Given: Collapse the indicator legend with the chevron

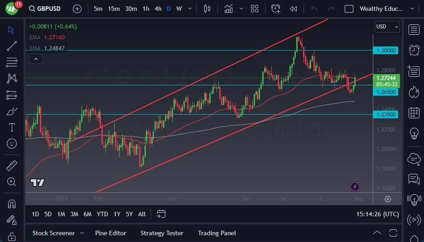Looking at the screenshot, I should pyautogui.click(x=36, y=59).
